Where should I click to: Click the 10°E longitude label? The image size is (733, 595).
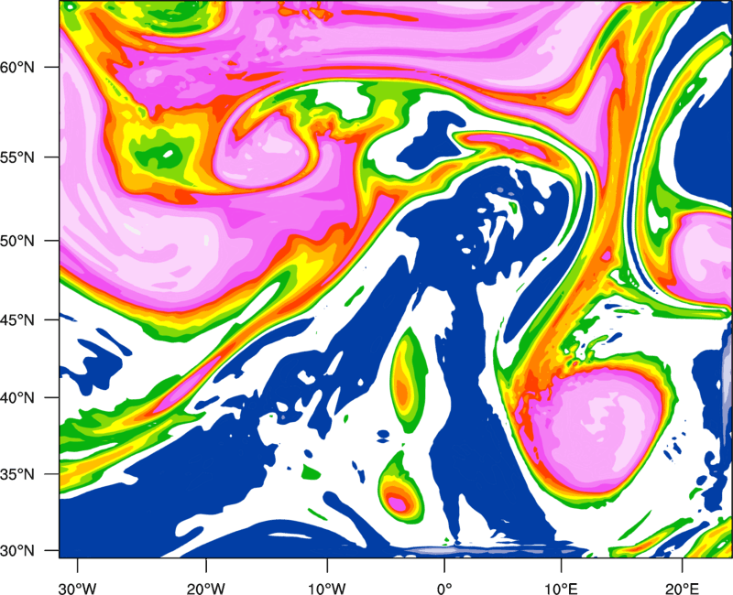(561, 589)
